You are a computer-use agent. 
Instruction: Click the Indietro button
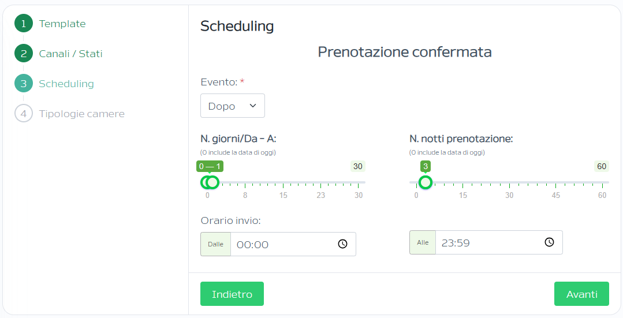(232, 294)
